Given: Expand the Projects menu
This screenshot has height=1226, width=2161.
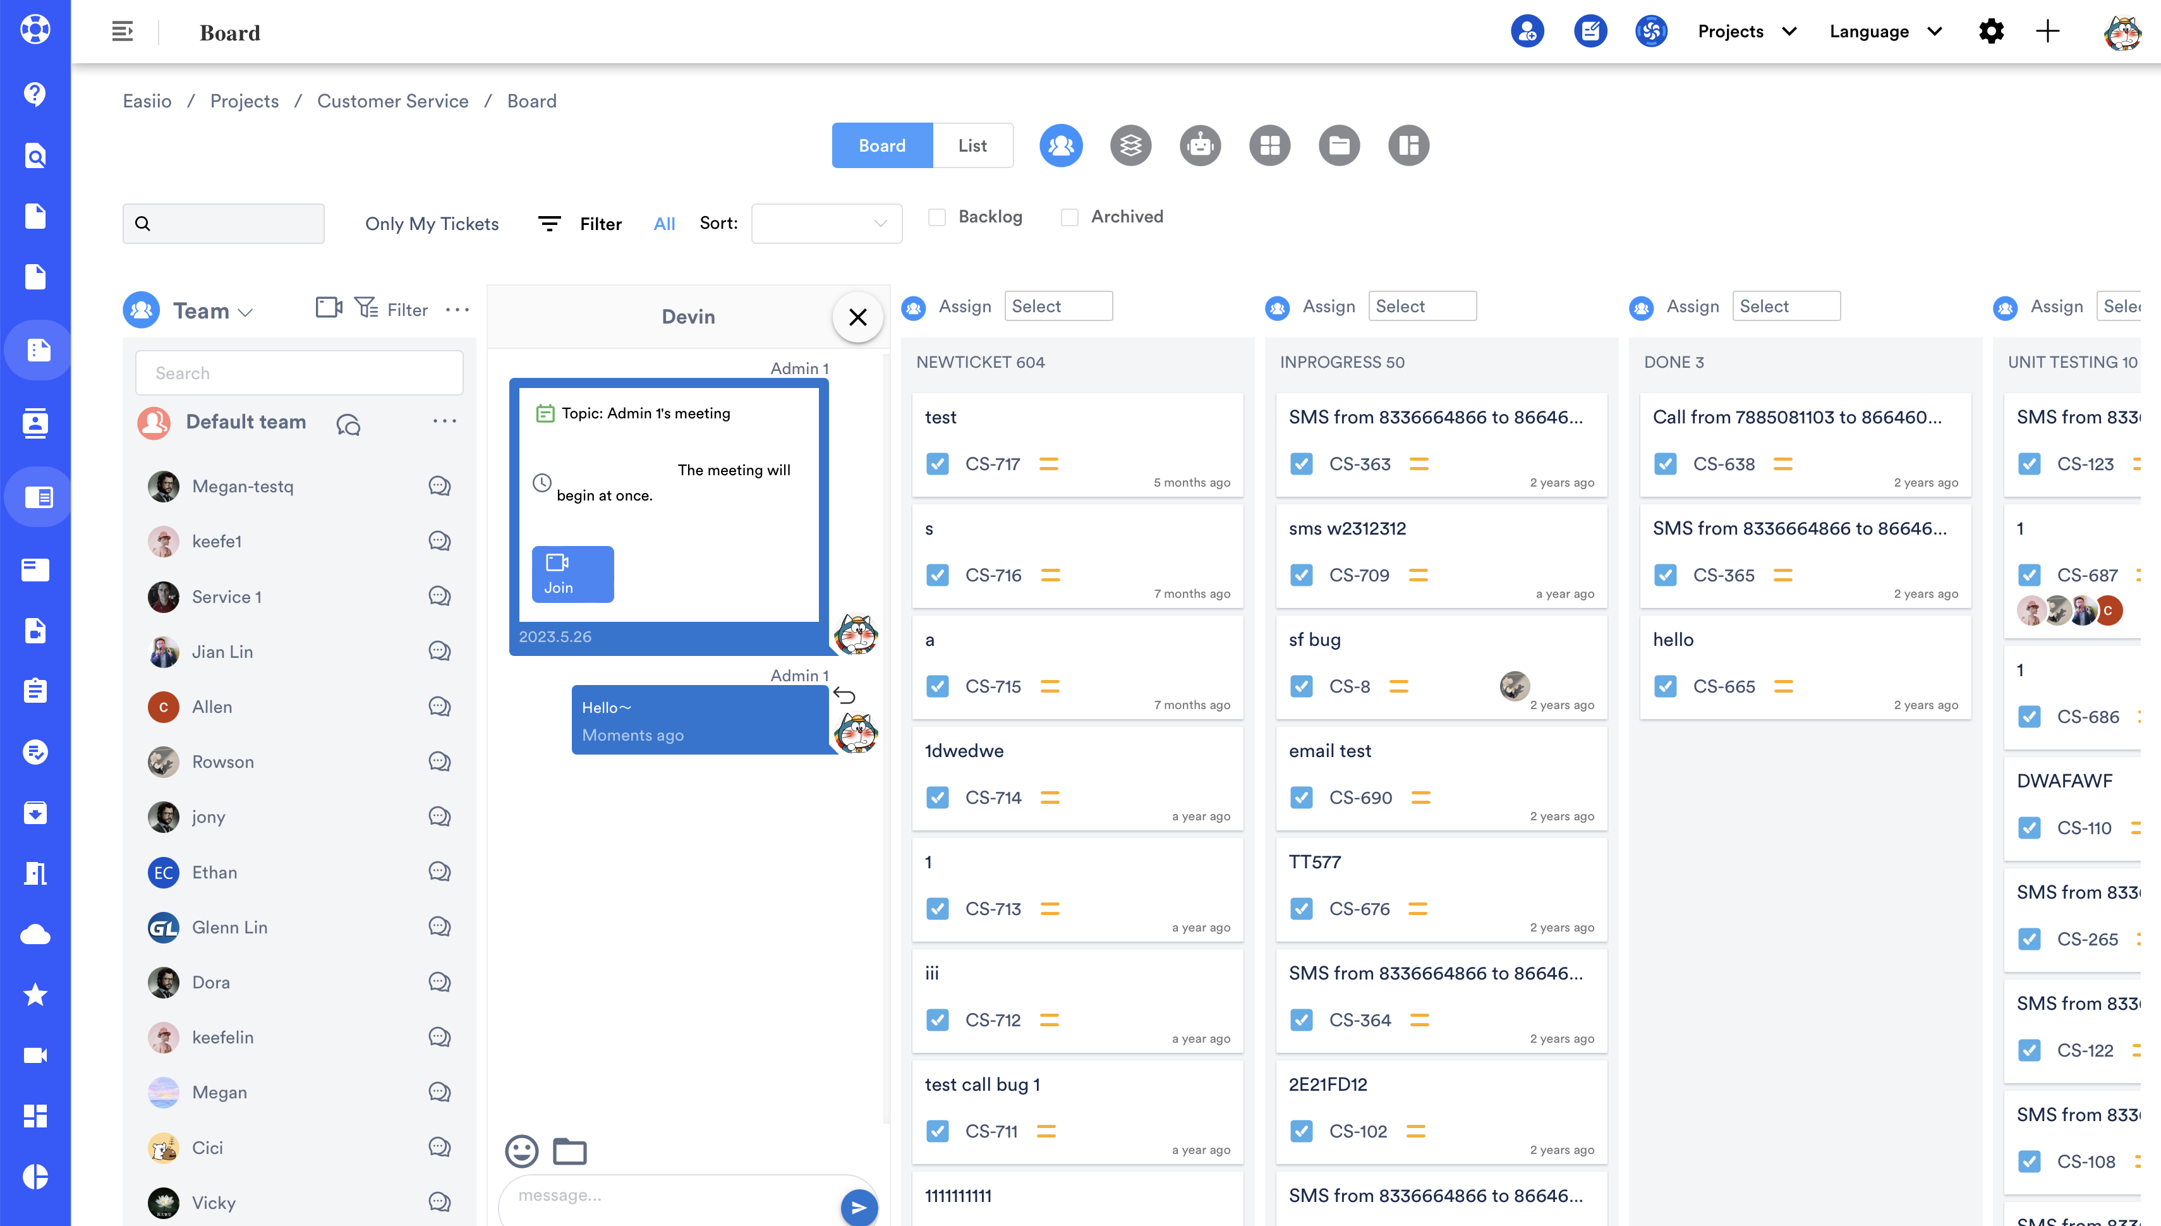Looking at the screenshot, I should tap(1747, 32).
